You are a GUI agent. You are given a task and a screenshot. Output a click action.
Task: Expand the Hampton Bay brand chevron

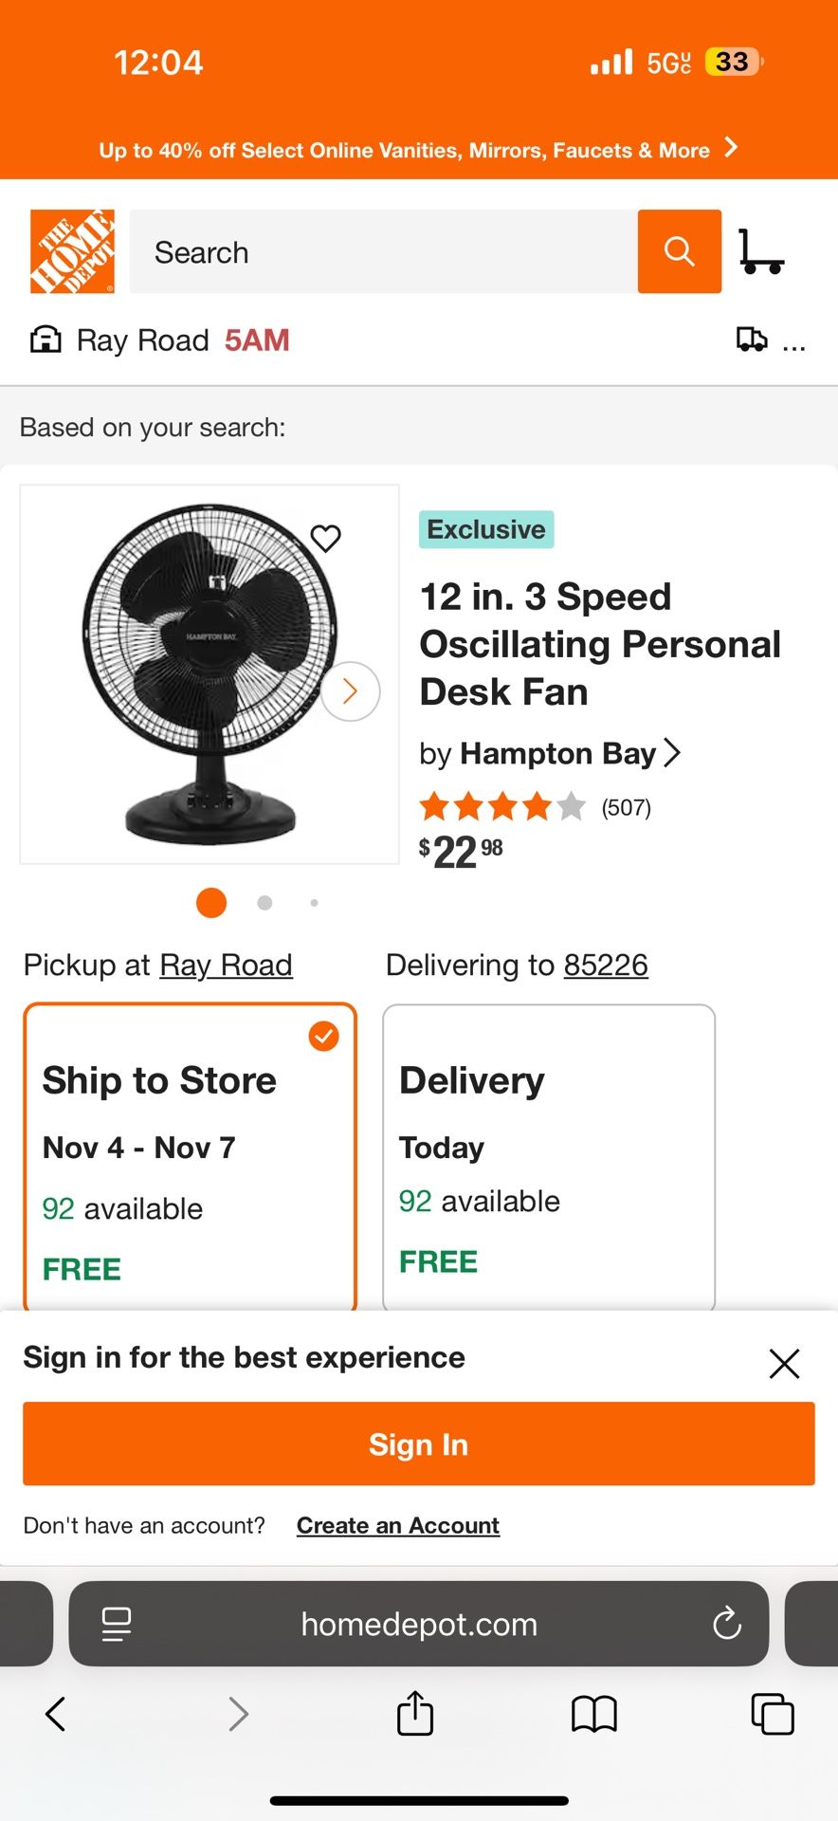[673, 752]
